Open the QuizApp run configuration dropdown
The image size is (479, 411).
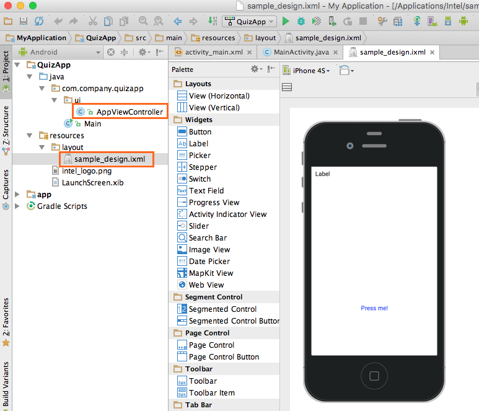click(249, 22)
